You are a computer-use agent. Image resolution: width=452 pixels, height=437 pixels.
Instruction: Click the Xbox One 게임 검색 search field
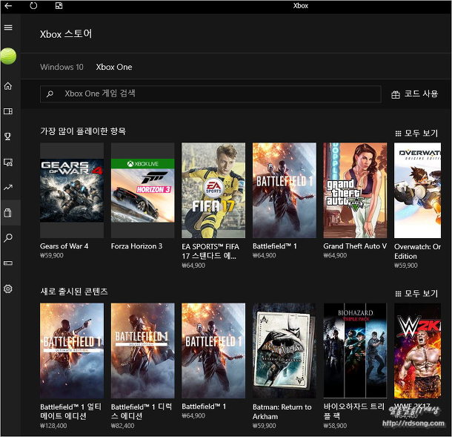207,94
